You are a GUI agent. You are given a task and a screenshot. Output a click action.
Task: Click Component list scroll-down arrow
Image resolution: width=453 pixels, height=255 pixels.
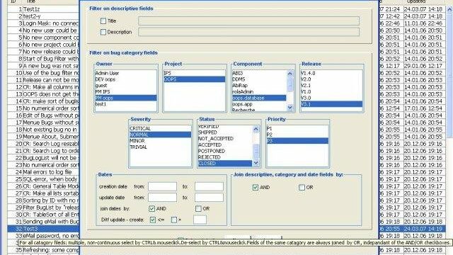pyautogui.click(x=290, y=108)
